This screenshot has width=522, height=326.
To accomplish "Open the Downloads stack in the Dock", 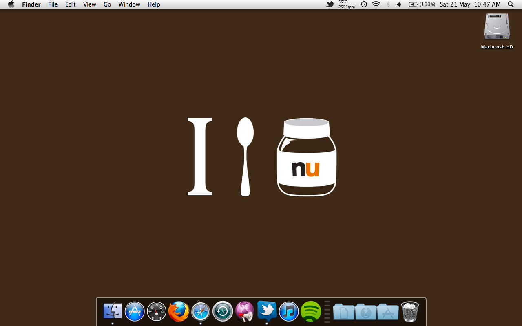I will coord(366,312).
